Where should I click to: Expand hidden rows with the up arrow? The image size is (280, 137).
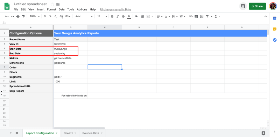[1, 91]
